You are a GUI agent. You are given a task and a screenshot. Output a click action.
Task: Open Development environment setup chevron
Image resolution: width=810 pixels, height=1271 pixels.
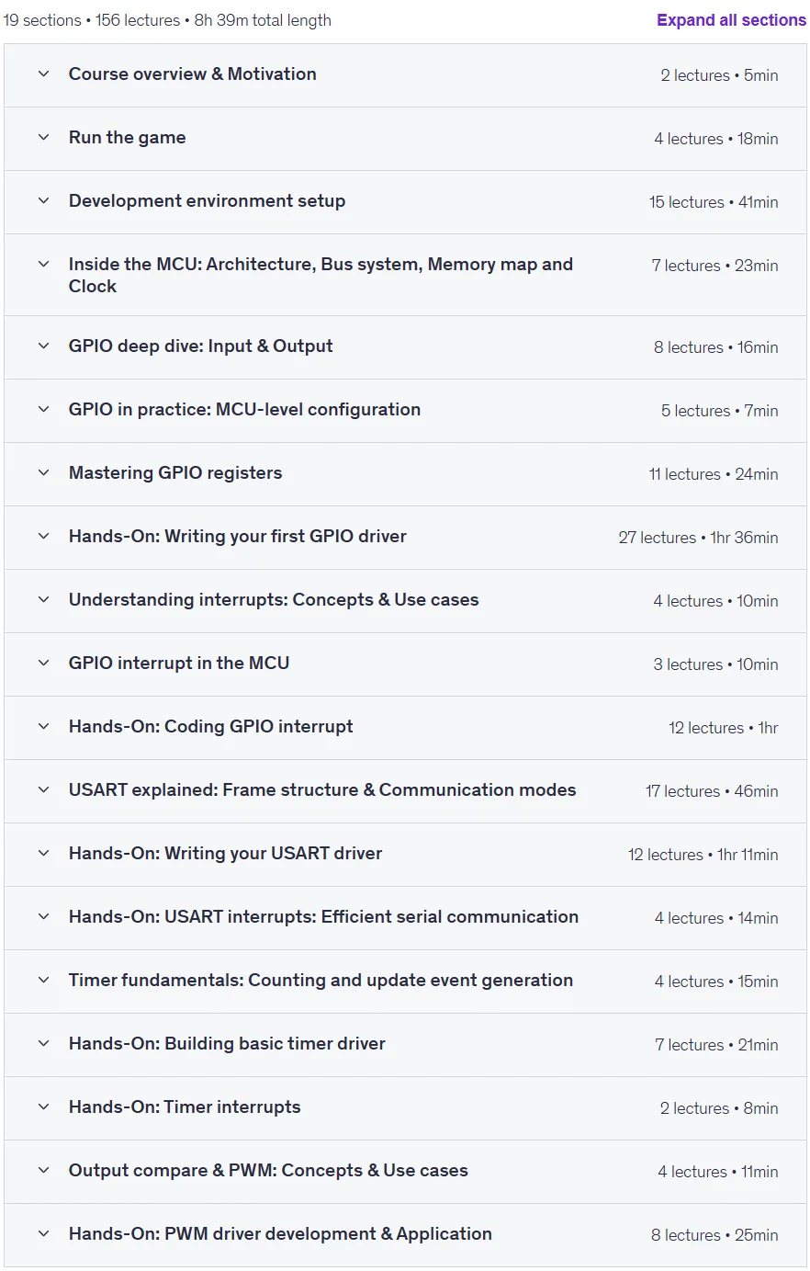point(43,201)
